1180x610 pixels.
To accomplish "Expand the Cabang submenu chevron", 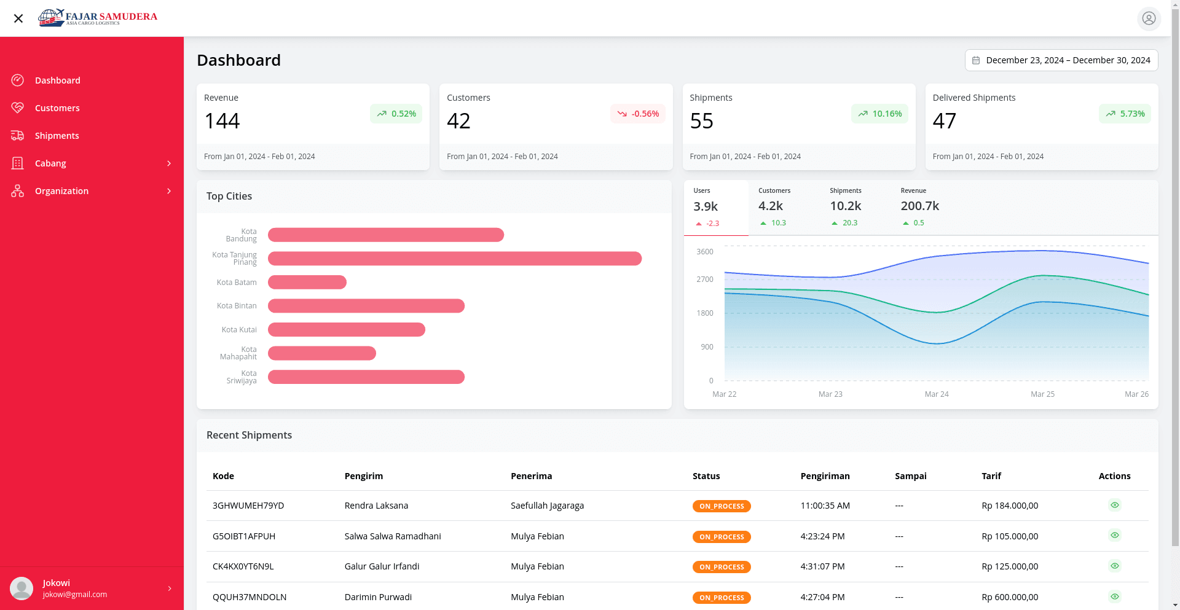I will point(169,163).
